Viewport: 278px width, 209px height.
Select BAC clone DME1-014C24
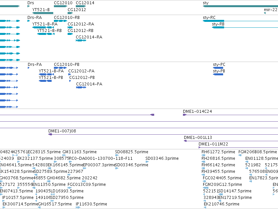[x=197, y=111]
